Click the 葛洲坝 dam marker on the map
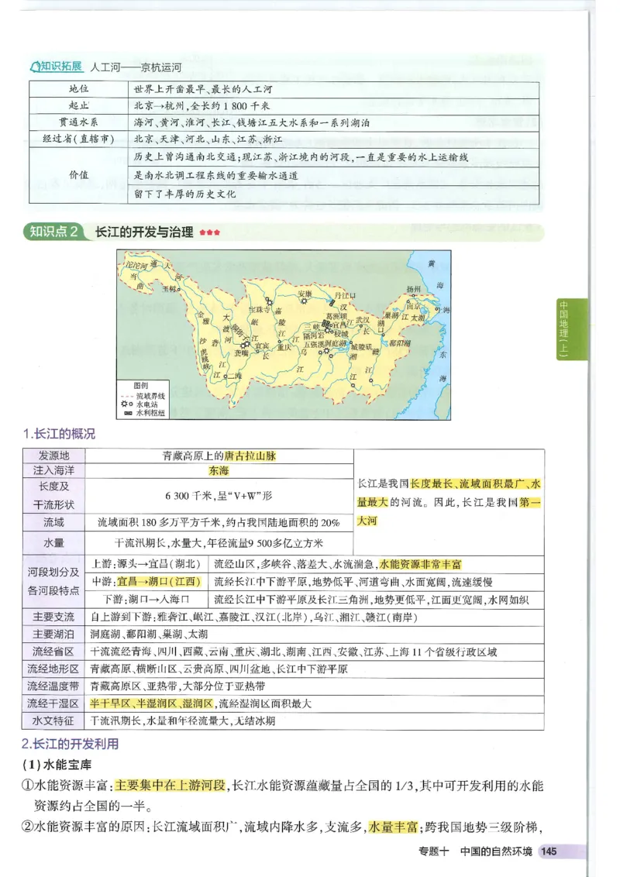This screenshot has height=877, width=620. pos(329,324)
